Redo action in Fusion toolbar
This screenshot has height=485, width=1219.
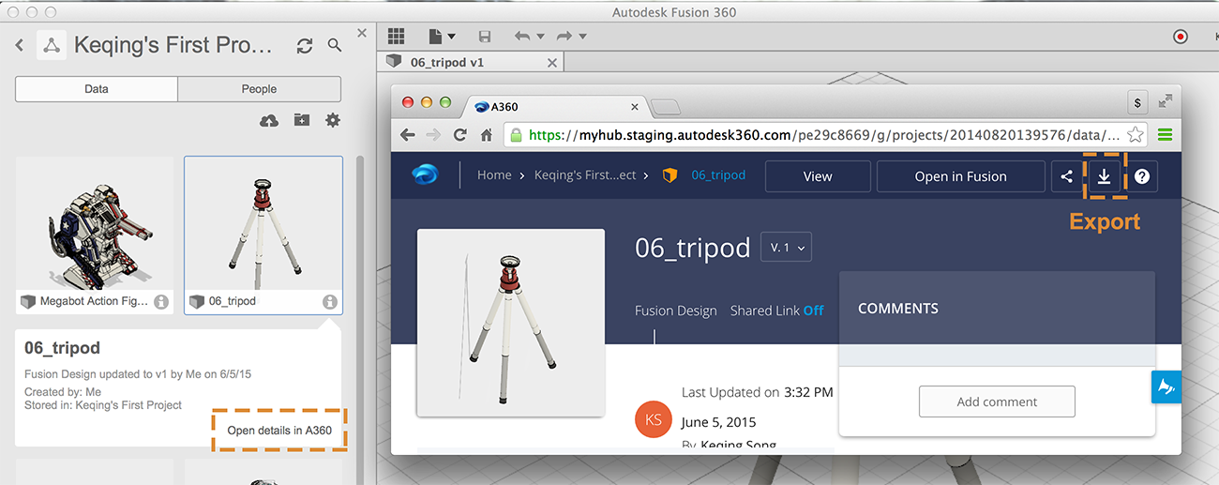click(564, 37)
